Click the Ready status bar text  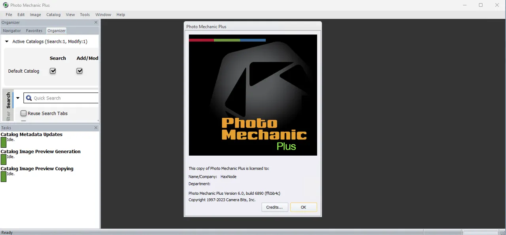7,233
